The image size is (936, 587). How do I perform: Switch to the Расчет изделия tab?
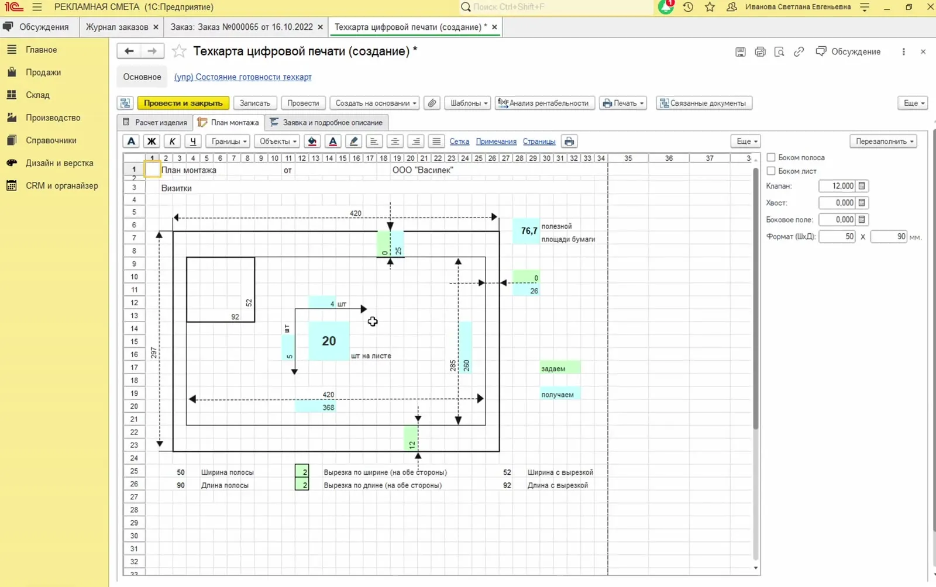coord(155,122)
